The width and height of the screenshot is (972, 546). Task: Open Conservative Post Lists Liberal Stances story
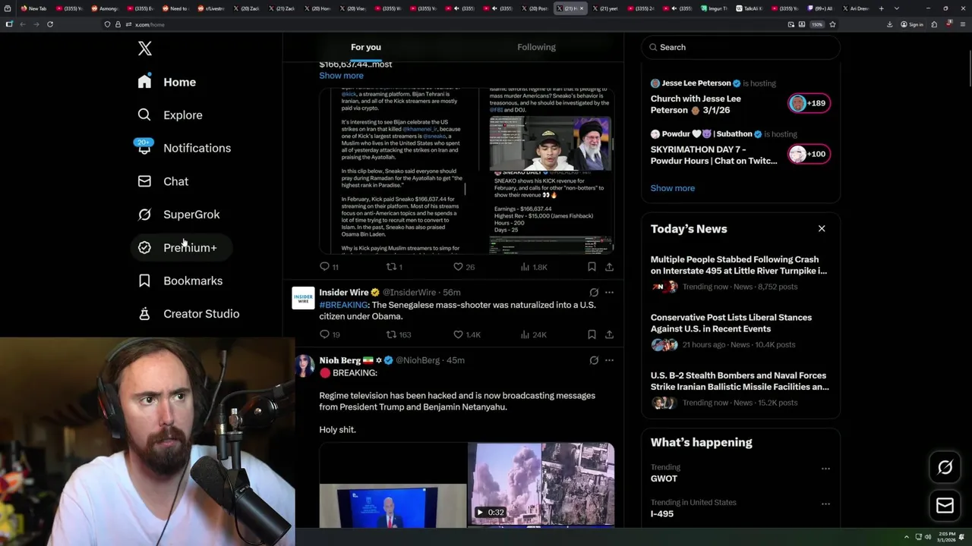[740, 331]
